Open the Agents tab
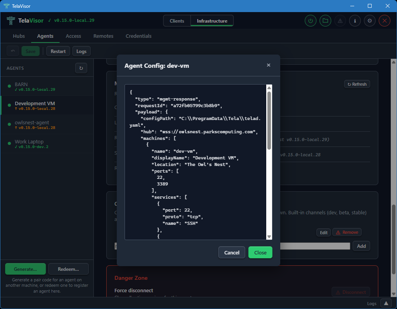This screenshot has height=309, width=397. (45, 36)
